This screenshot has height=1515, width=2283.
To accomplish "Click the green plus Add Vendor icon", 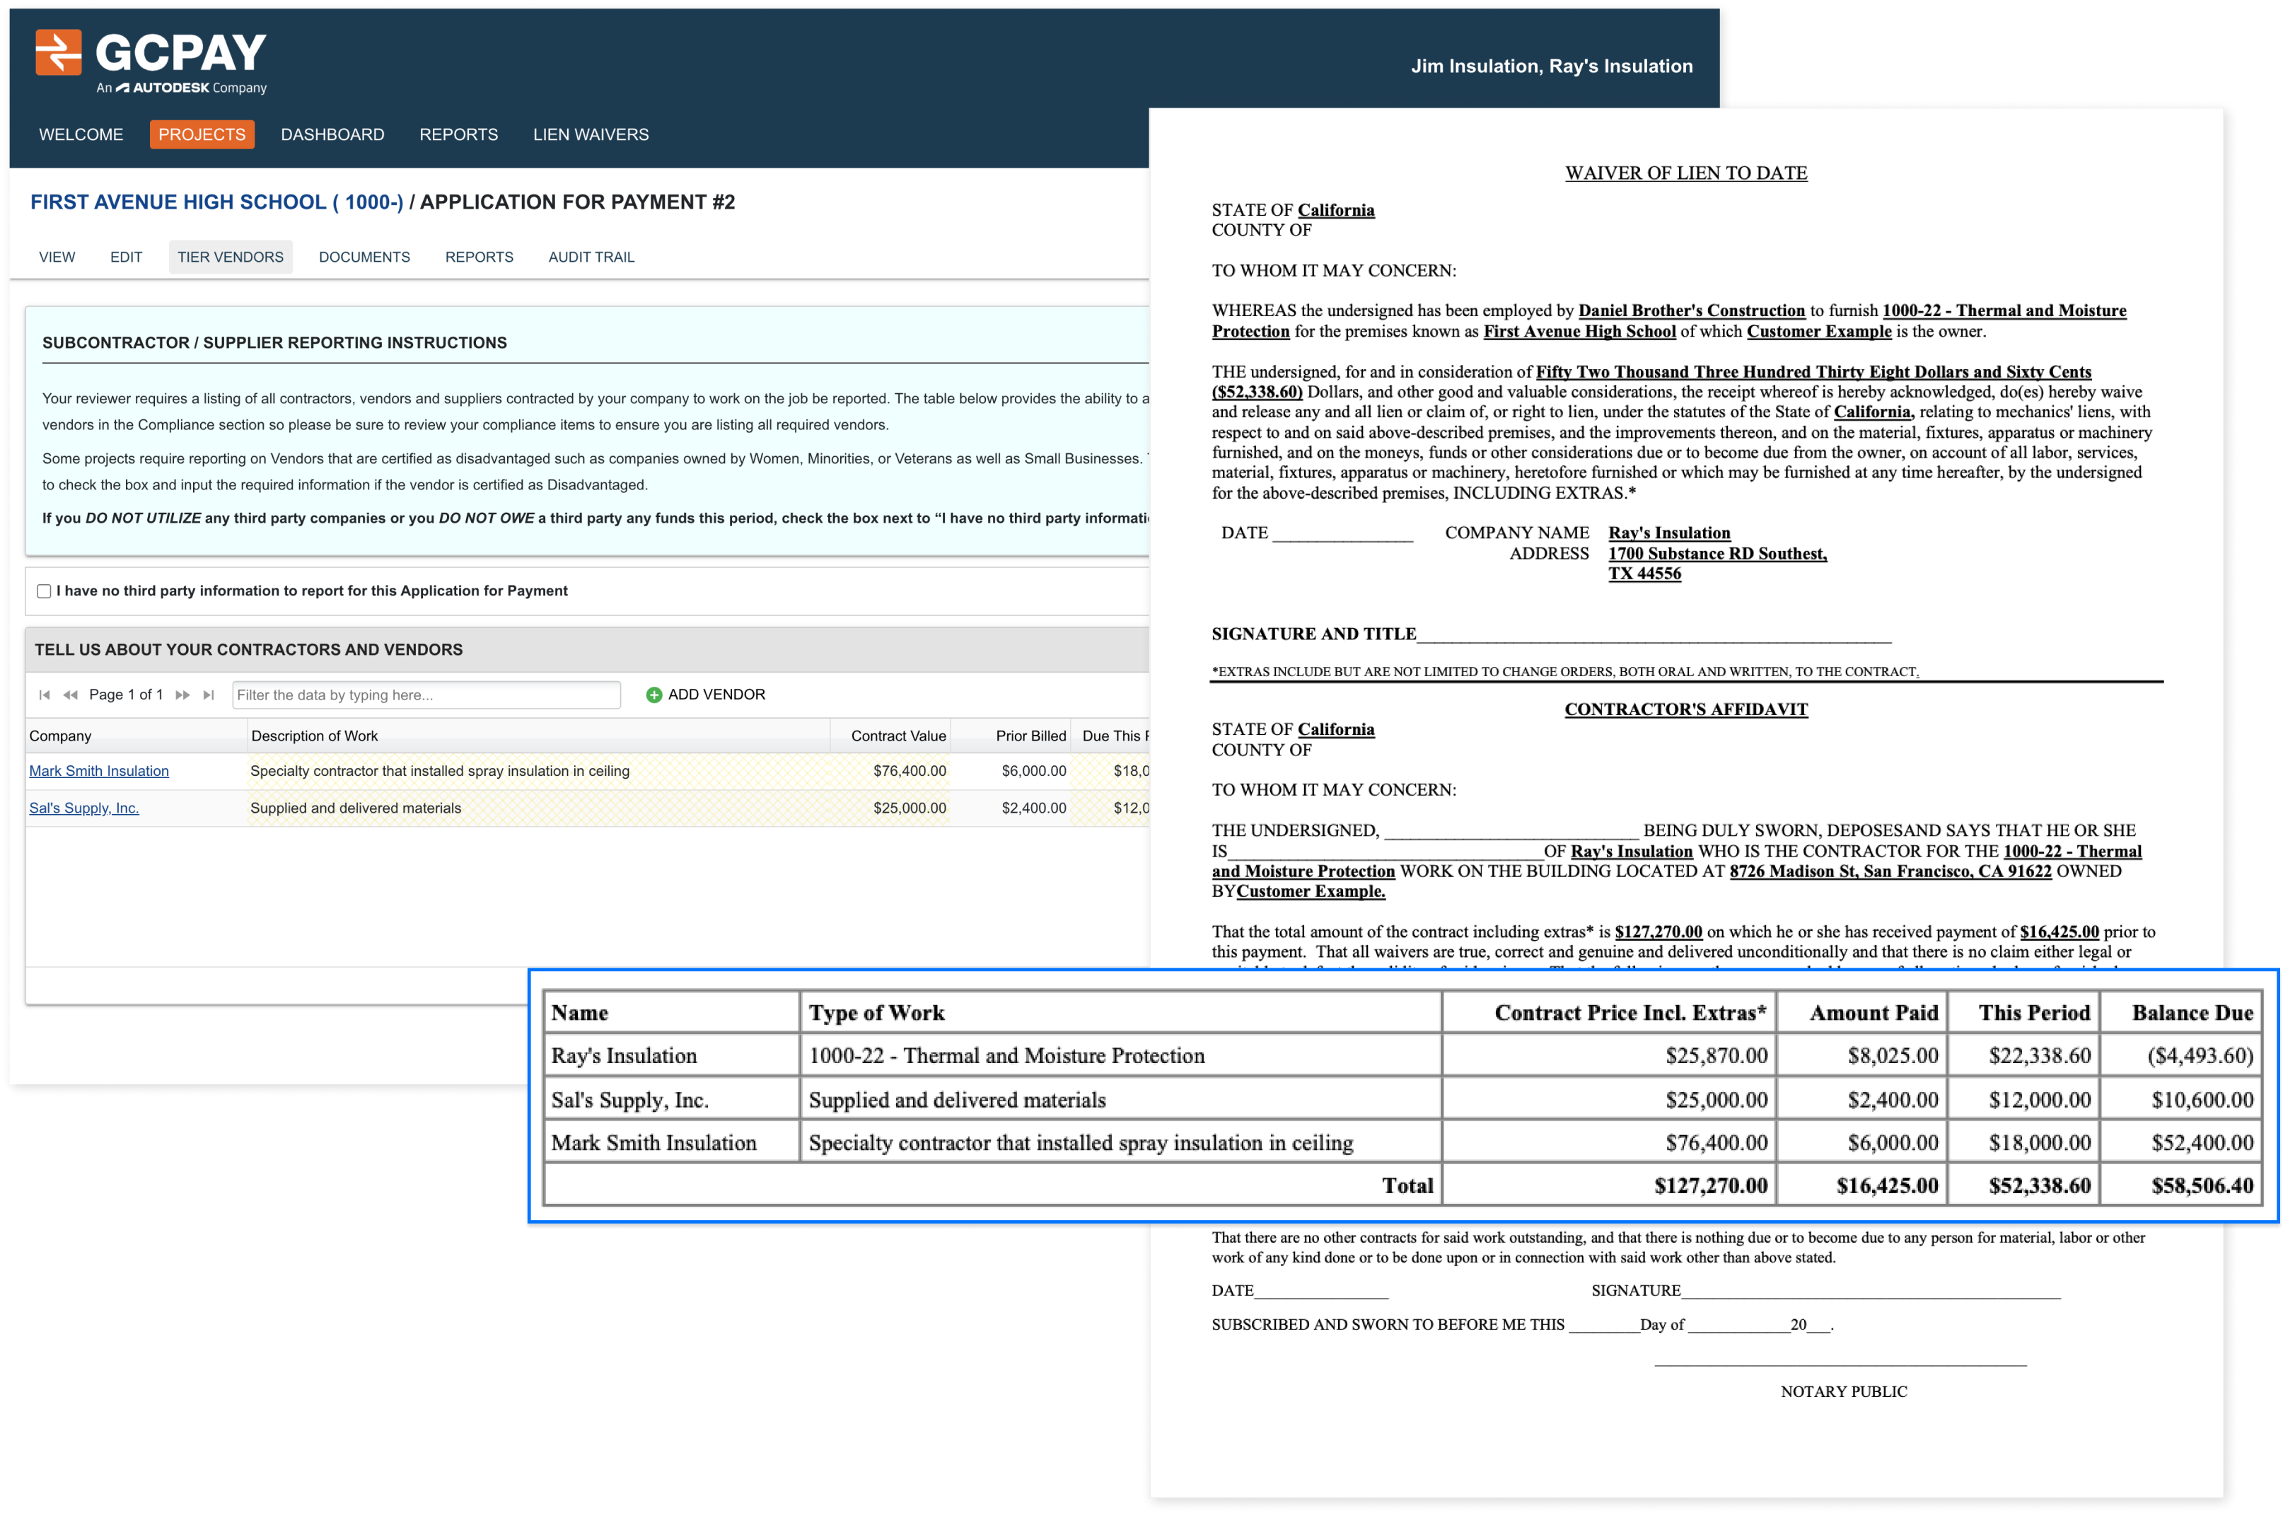I will (x=654, y=695).
